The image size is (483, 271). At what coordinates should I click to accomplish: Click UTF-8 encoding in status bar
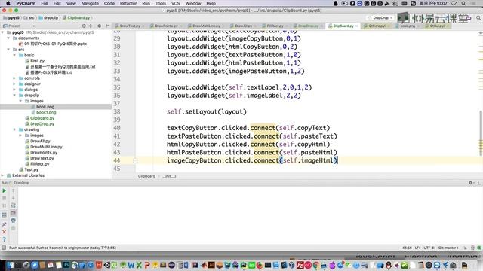tap(429, 248)
